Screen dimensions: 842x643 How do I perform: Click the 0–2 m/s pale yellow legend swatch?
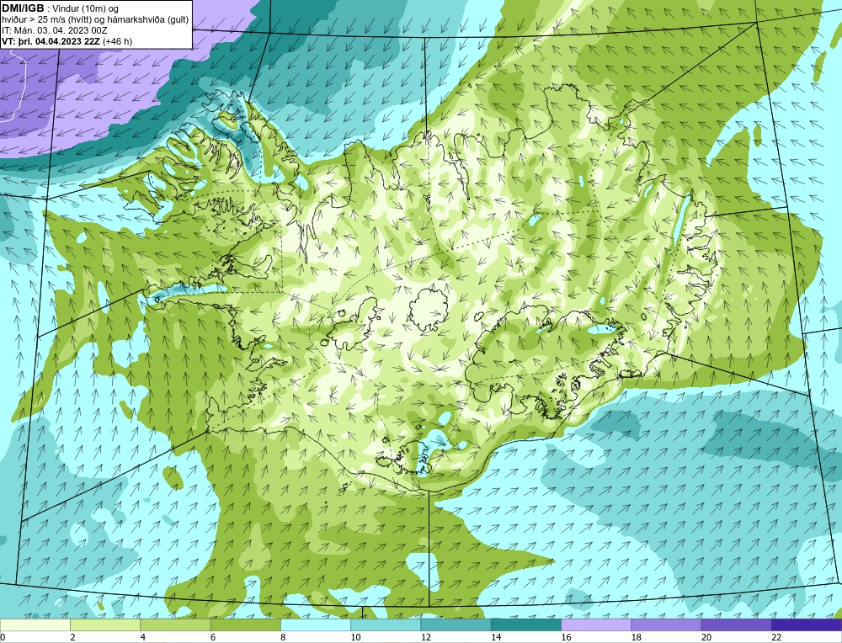click(x=35, y=625)
